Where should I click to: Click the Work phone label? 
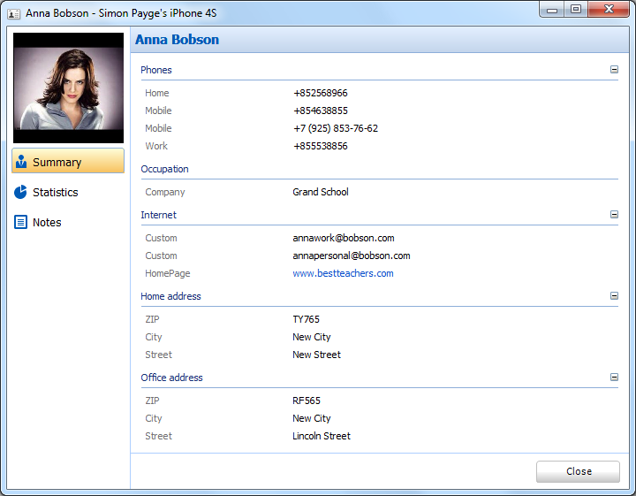tap(156, 146)
